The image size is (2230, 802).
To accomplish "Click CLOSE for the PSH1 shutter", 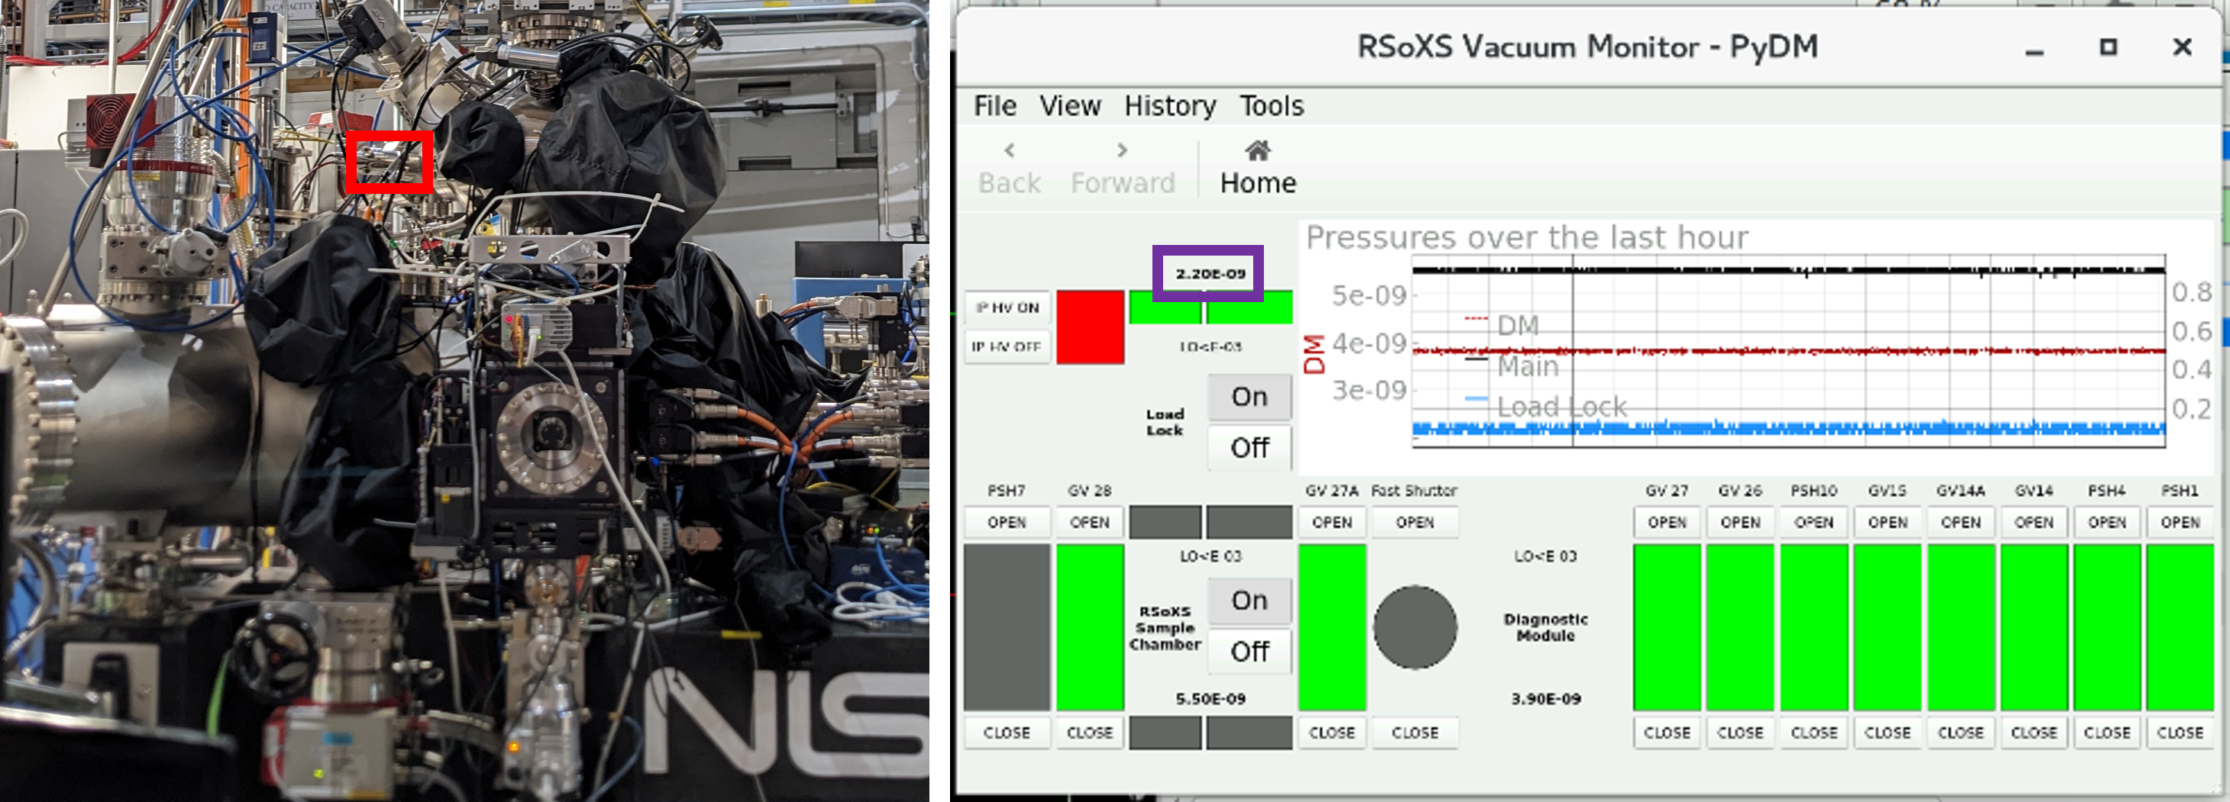I will tap(2180, 733).
